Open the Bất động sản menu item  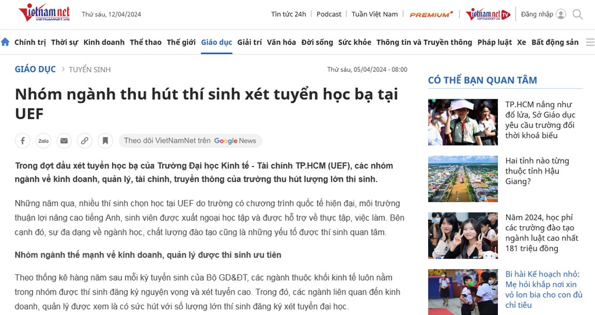pos(555,42)
